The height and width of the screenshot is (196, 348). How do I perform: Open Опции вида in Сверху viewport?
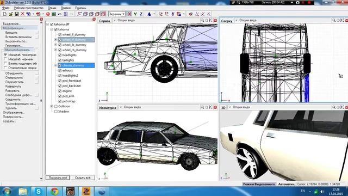click(248, 20)
